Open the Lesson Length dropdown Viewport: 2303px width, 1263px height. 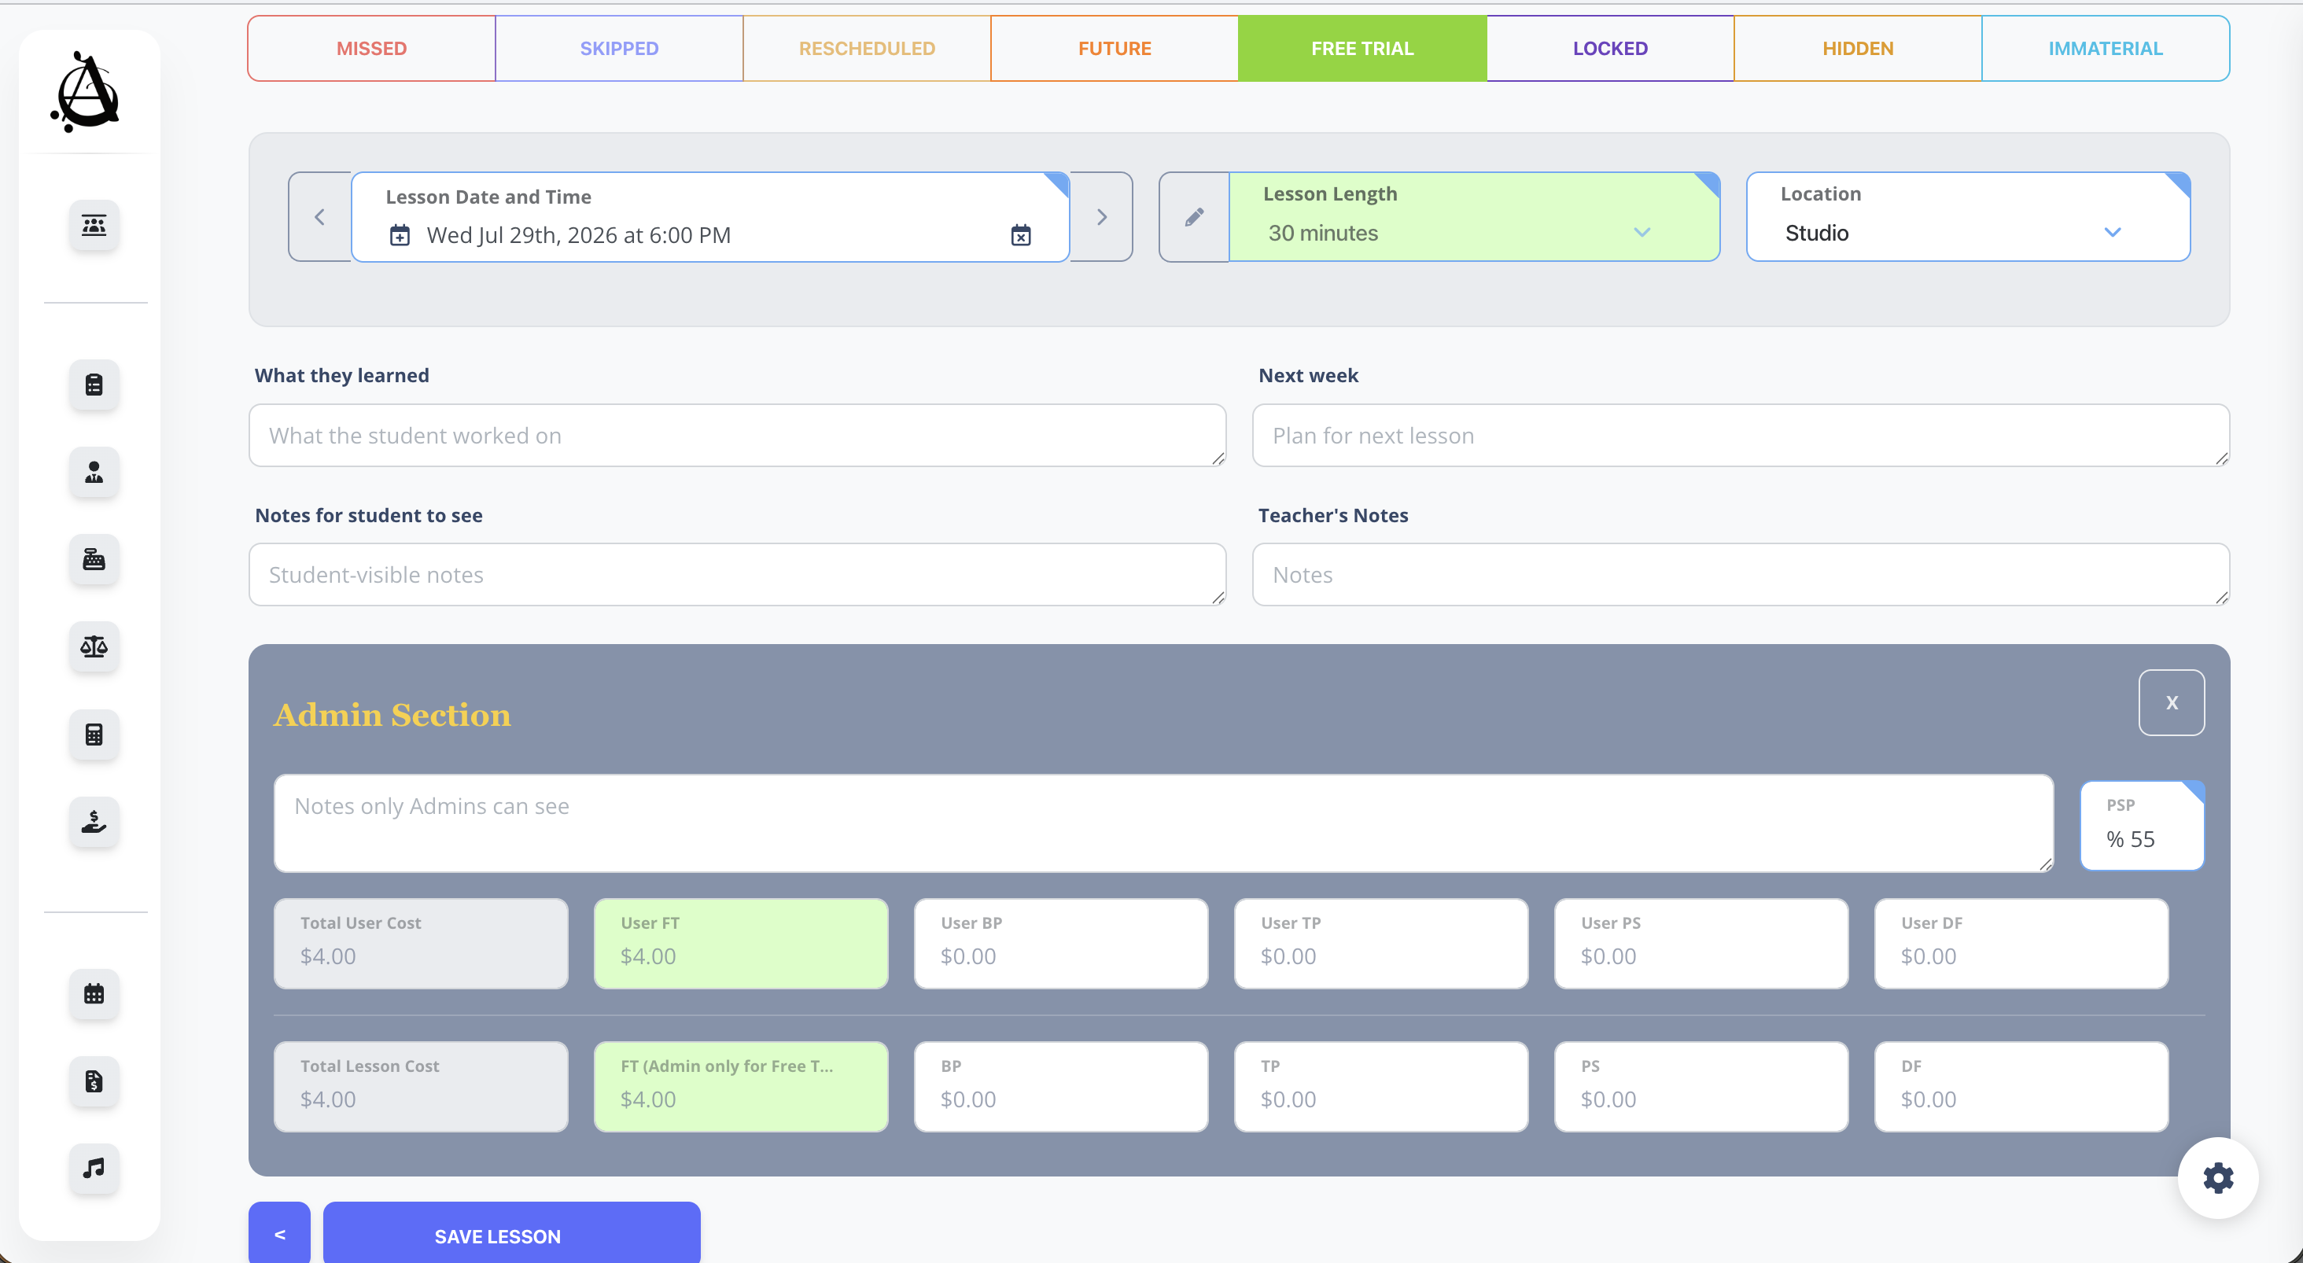[x=1474, y=217]
